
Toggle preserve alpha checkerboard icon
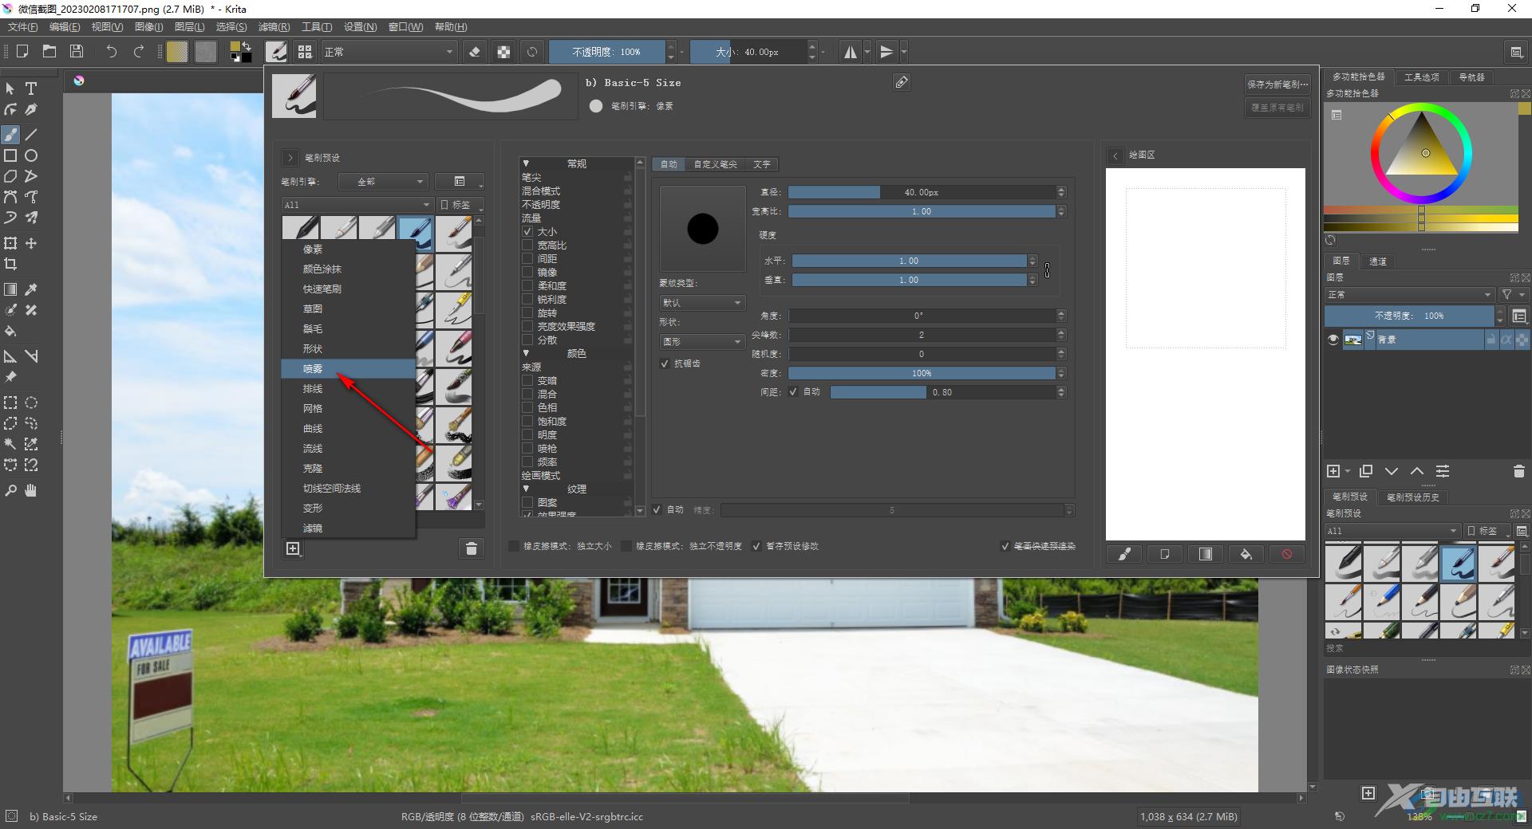(x=503, y=52)
